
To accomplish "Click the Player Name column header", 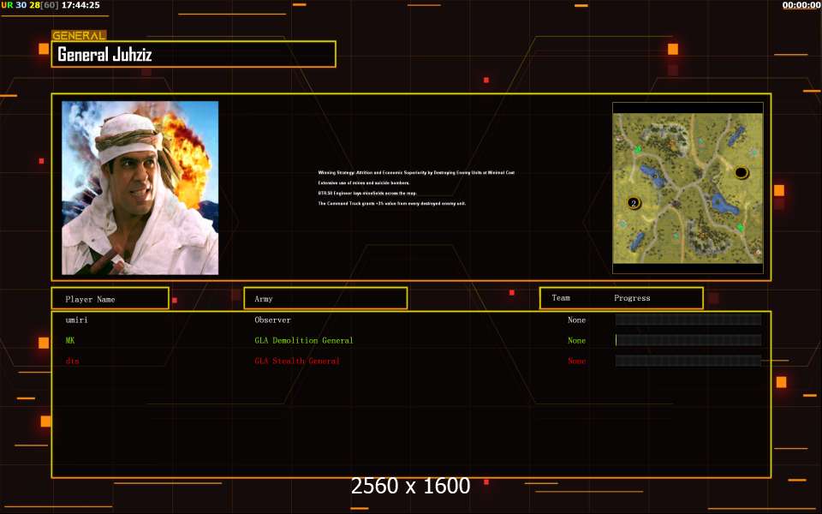I will click(110, 298).
